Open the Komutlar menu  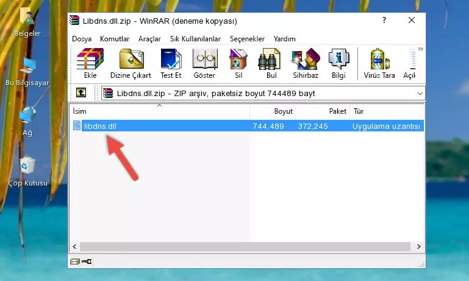pos(115,39)
